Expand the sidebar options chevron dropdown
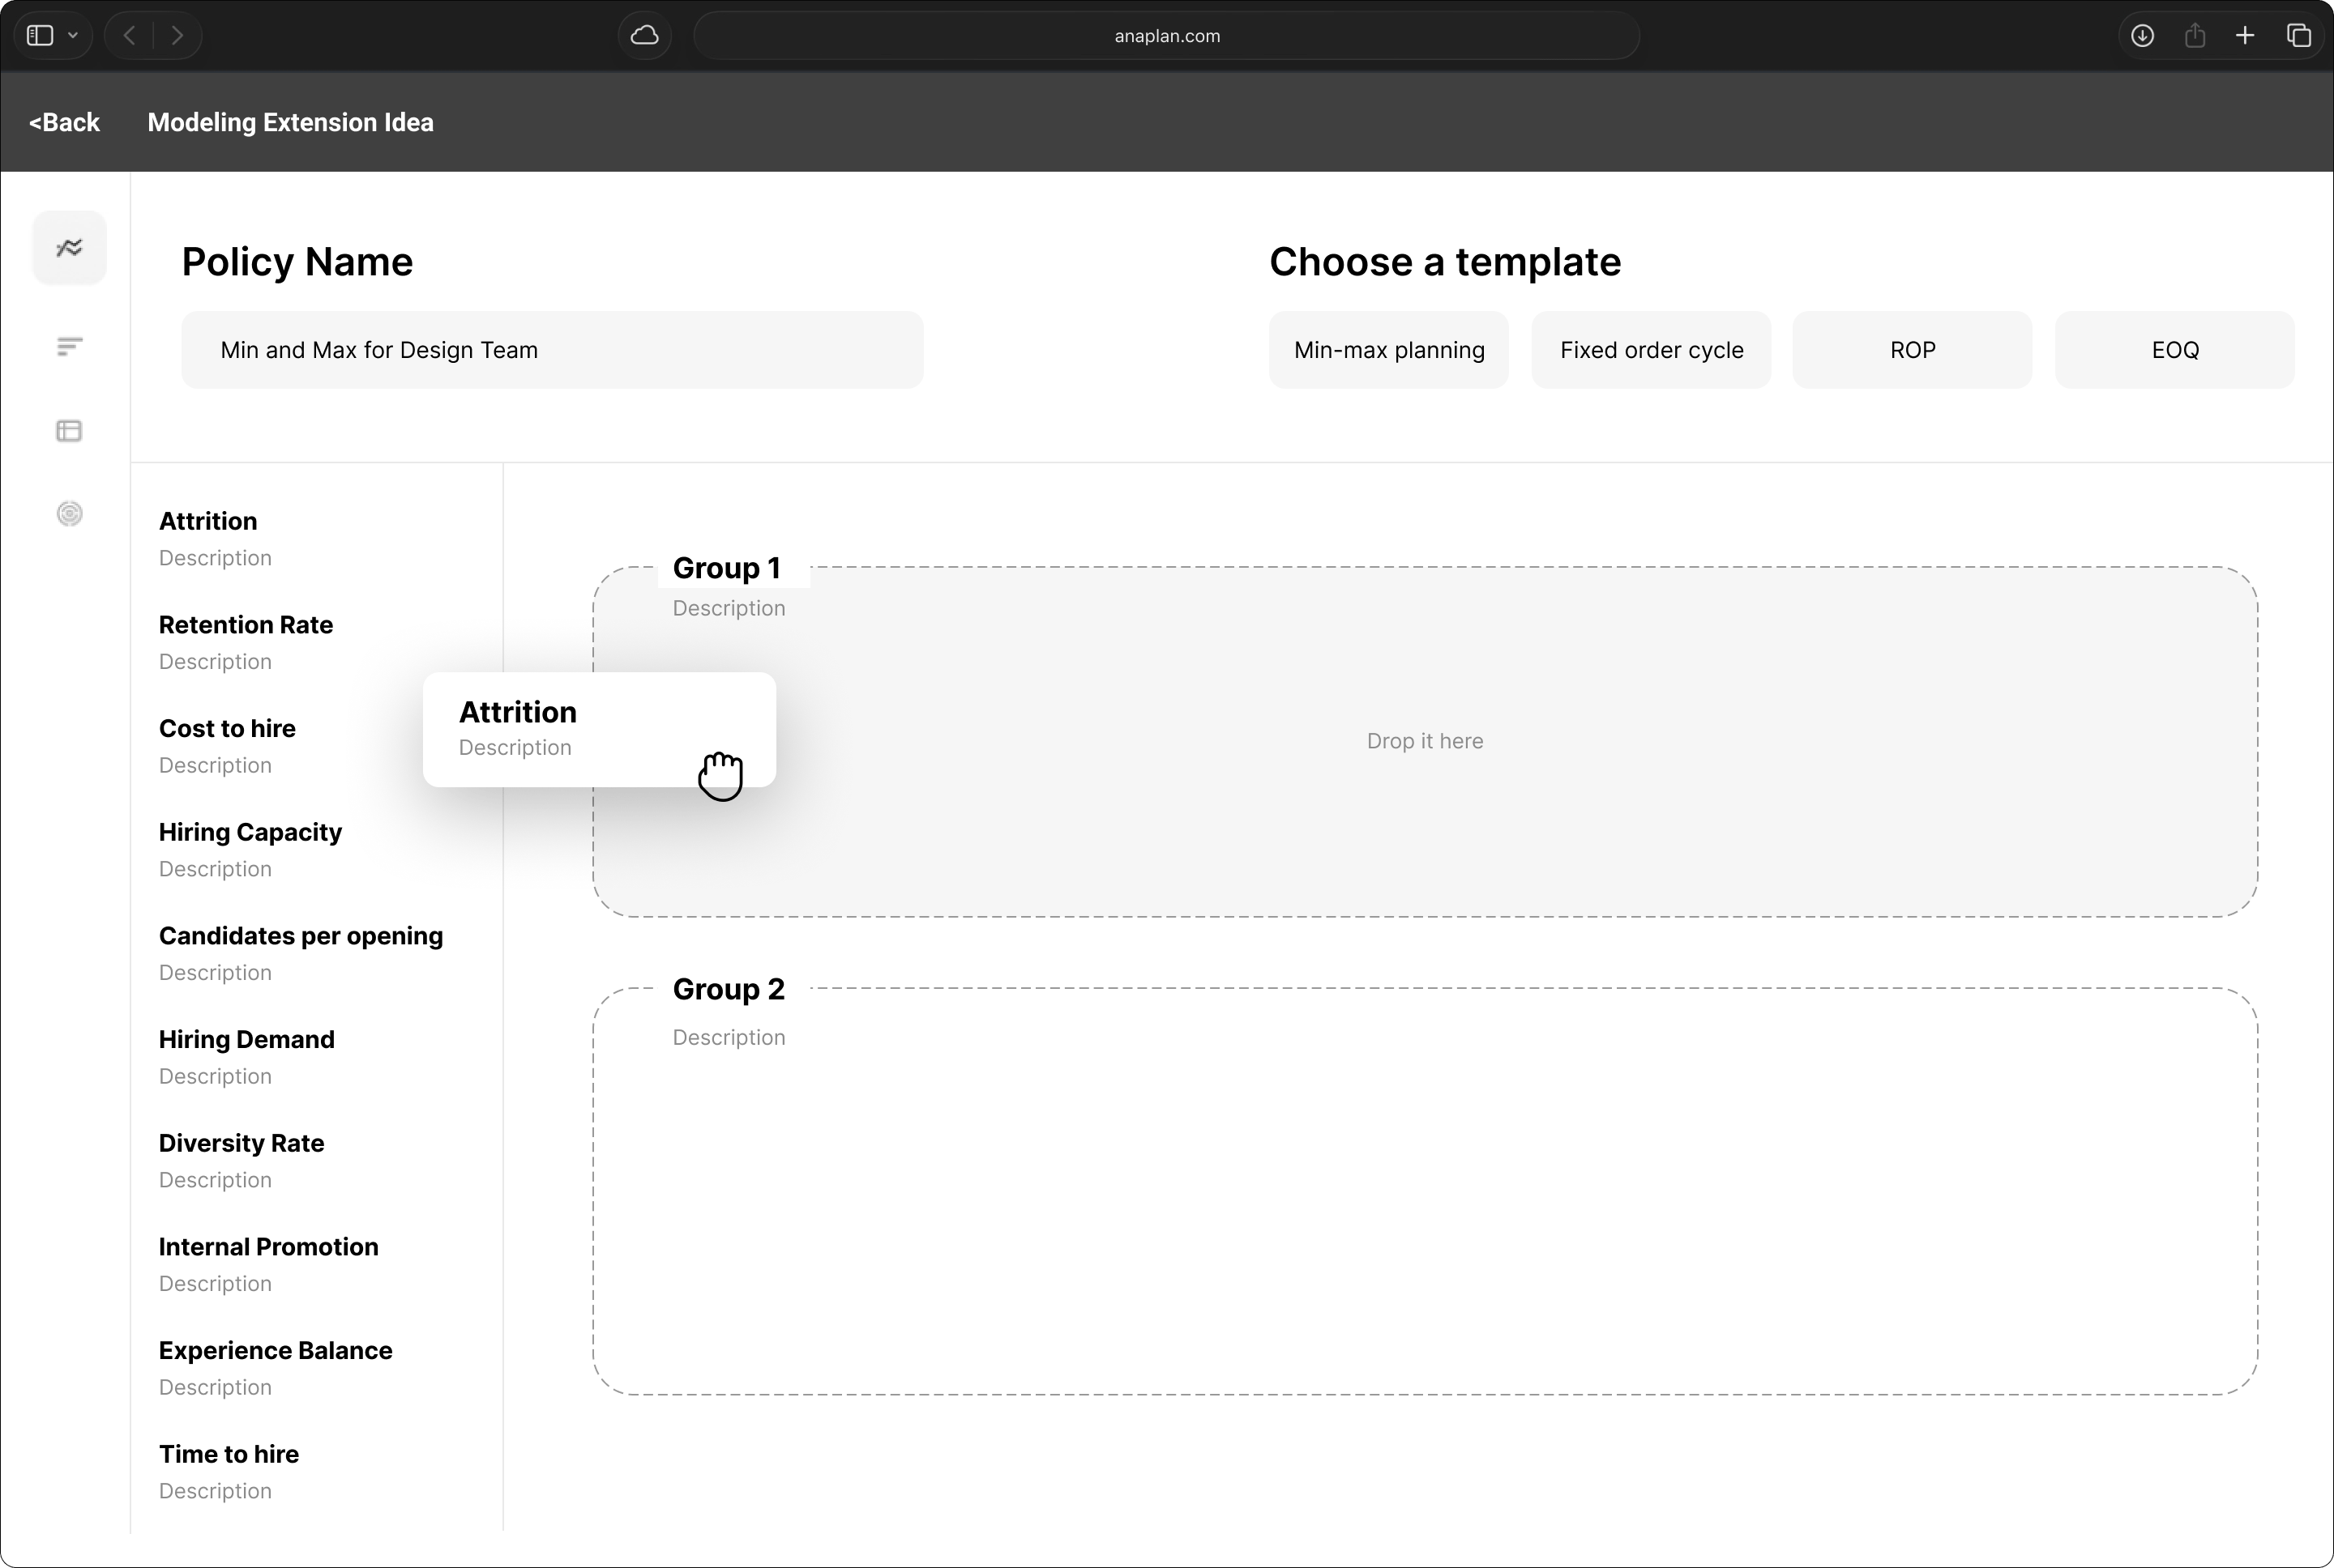The image size is (2334, 1568). pyautogui.click(x=73, y=36)
